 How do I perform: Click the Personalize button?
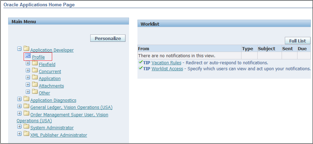click(x=108, y=38)
